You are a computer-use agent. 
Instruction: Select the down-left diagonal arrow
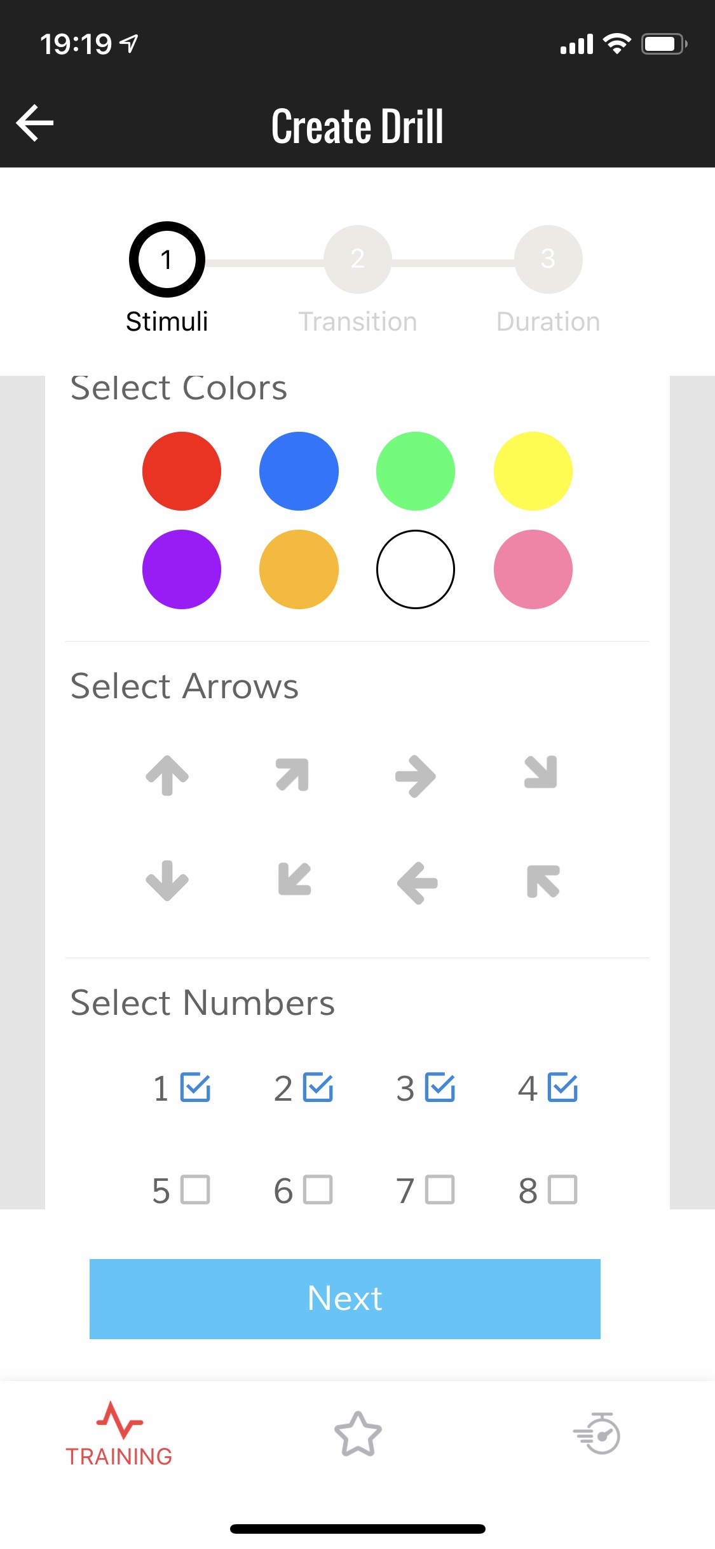294,879
